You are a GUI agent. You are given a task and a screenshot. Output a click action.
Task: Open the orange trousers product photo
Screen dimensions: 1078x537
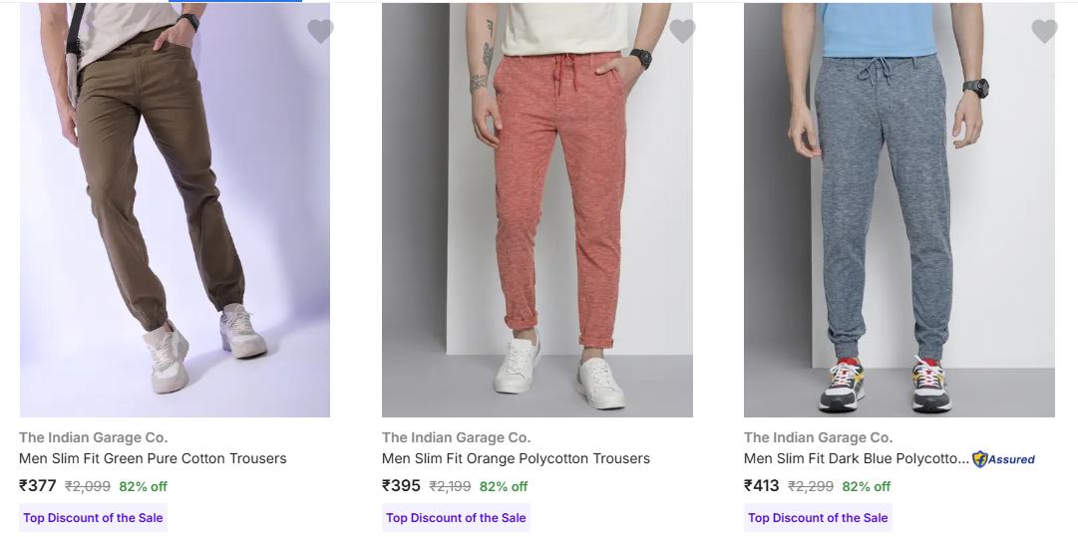[x=537, y=209]
